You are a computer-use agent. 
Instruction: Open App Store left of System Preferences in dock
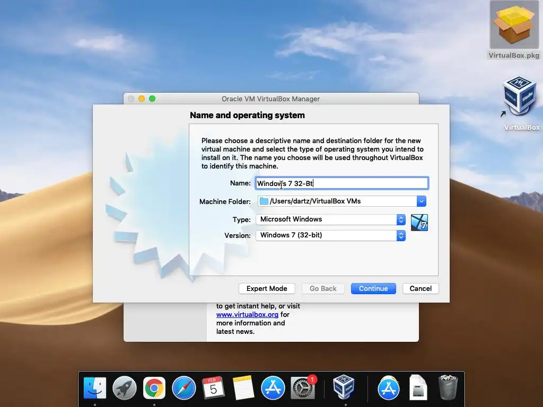273,388
